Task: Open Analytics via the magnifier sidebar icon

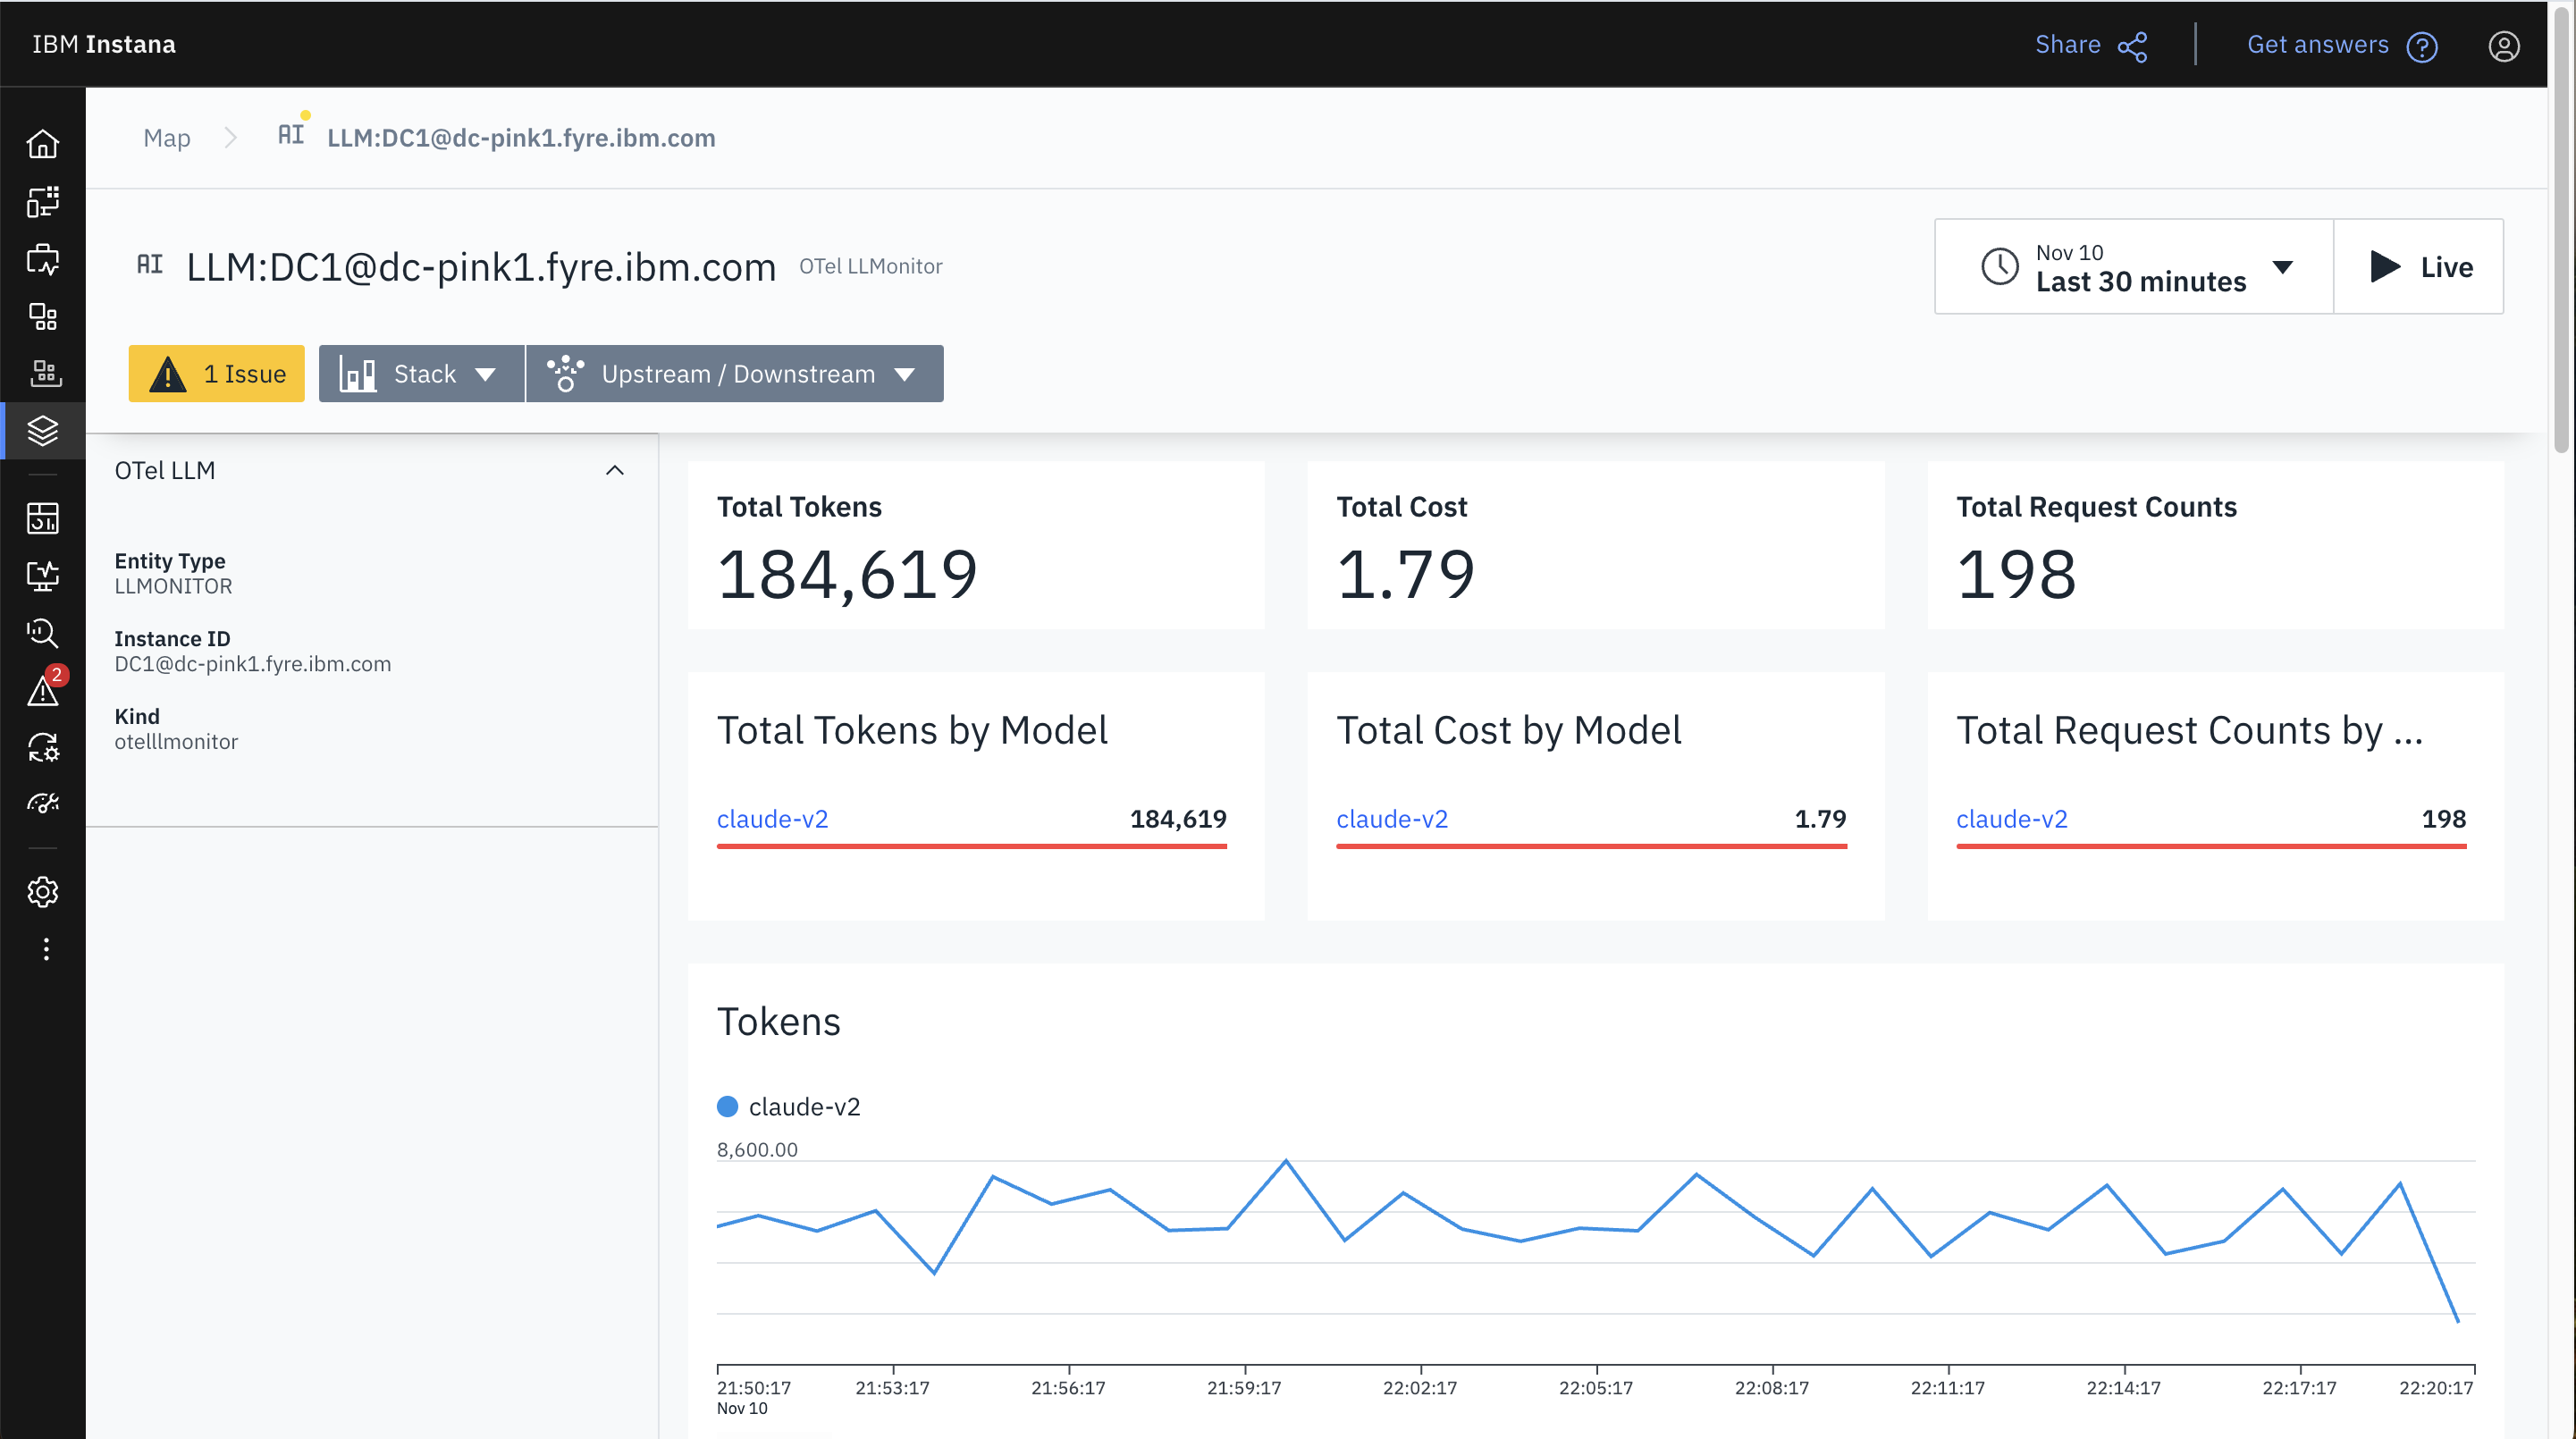Action: tap(44, 633)
